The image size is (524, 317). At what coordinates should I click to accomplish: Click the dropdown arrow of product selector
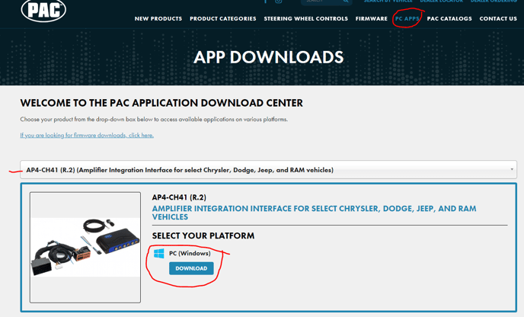tap(512, 169)
